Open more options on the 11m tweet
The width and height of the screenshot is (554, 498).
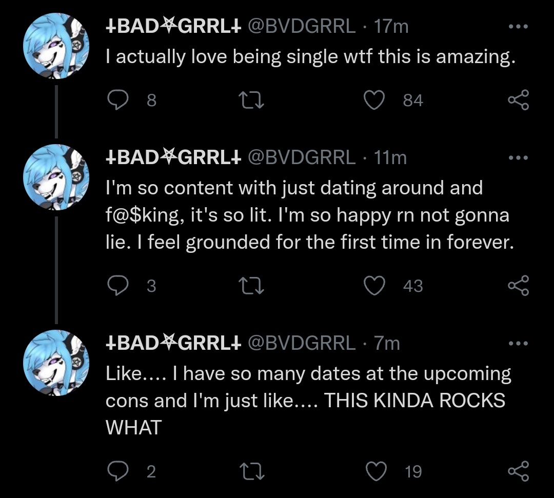[517, 158]
